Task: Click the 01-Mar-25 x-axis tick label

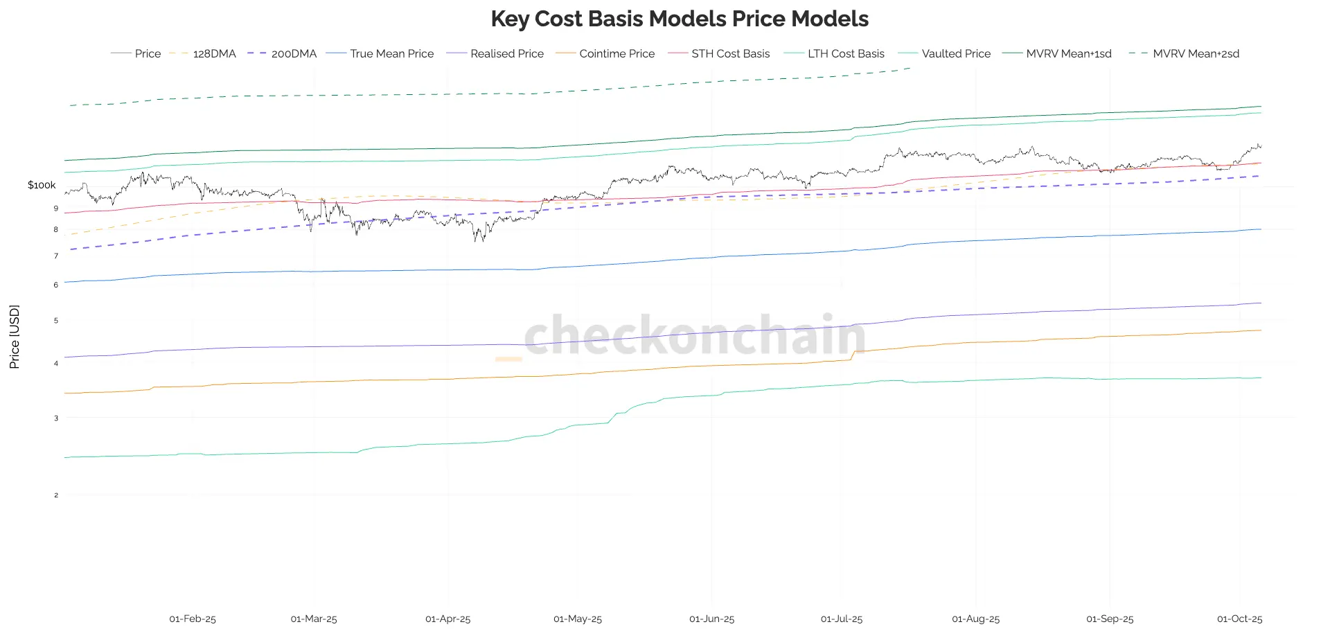Action: tap(314, 619)
